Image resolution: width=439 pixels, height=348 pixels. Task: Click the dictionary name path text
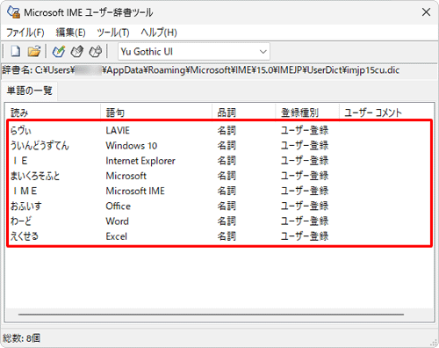point(201,70)
